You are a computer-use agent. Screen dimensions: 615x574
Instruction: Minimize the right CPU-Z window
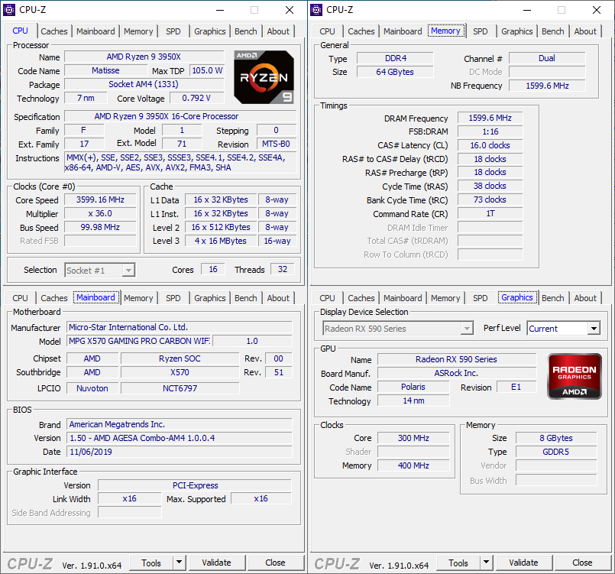click(526, 10)
